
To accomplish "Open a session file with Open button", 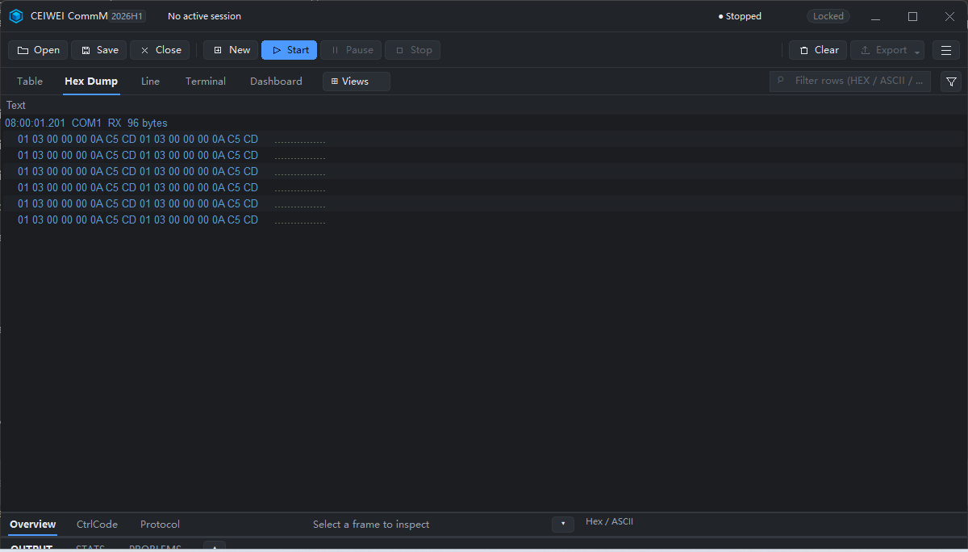I will point(38,50).
